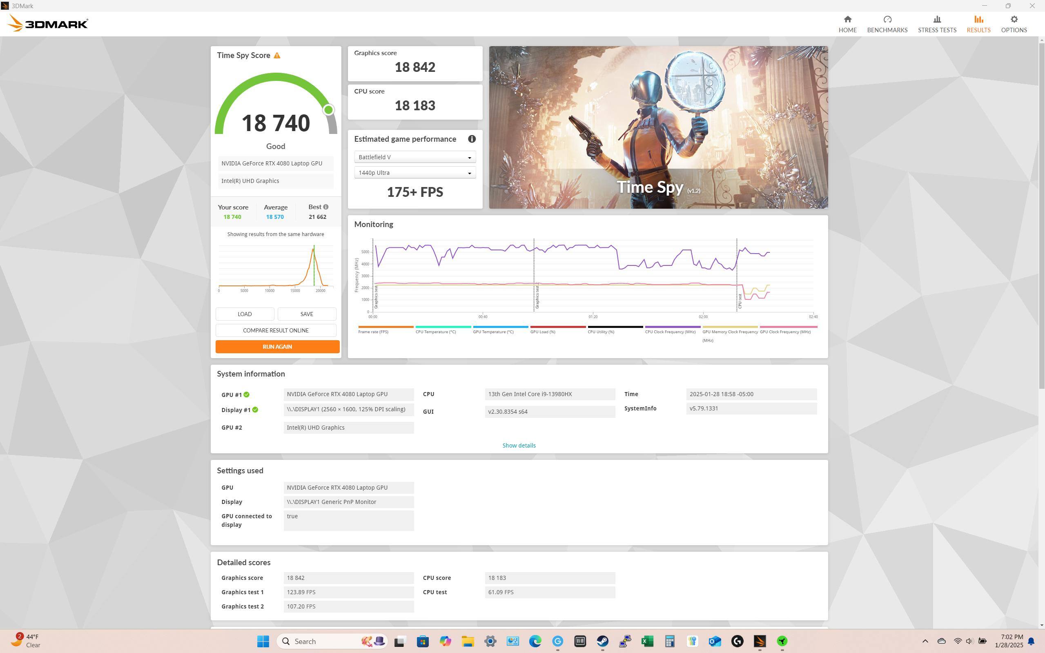Click the info icon next to Best

tap(325, 207)
